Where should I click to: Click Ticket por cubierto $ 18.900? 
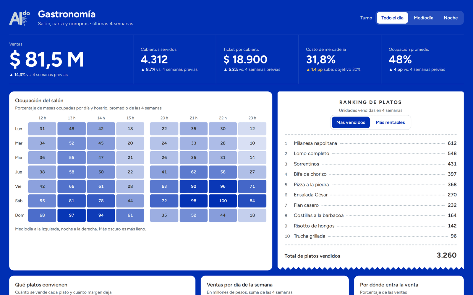pyautogui.click(x=245, y=60)
